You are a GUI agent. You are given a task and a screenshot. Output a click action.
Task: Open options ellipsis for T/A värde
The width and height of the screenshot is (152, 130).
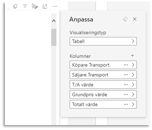point(126,84)
